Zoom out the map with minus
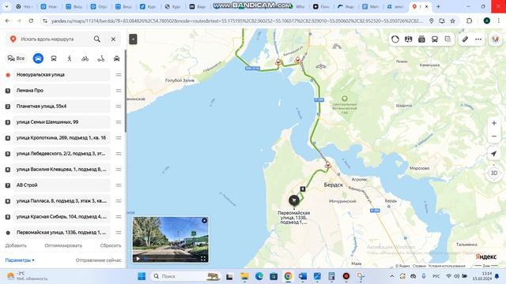 (494, 136)
